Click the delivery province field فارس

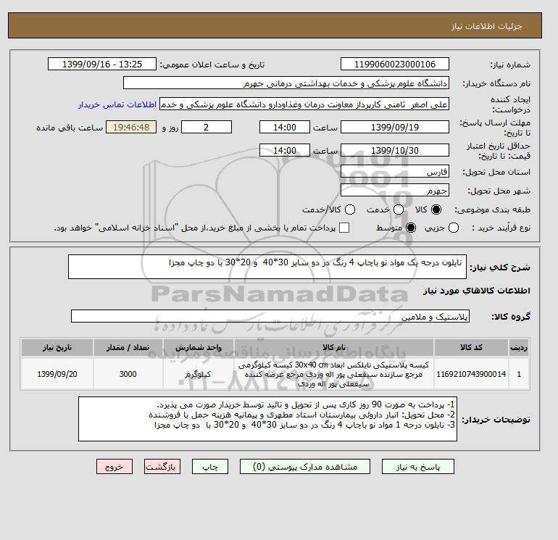tap(395, 172)
